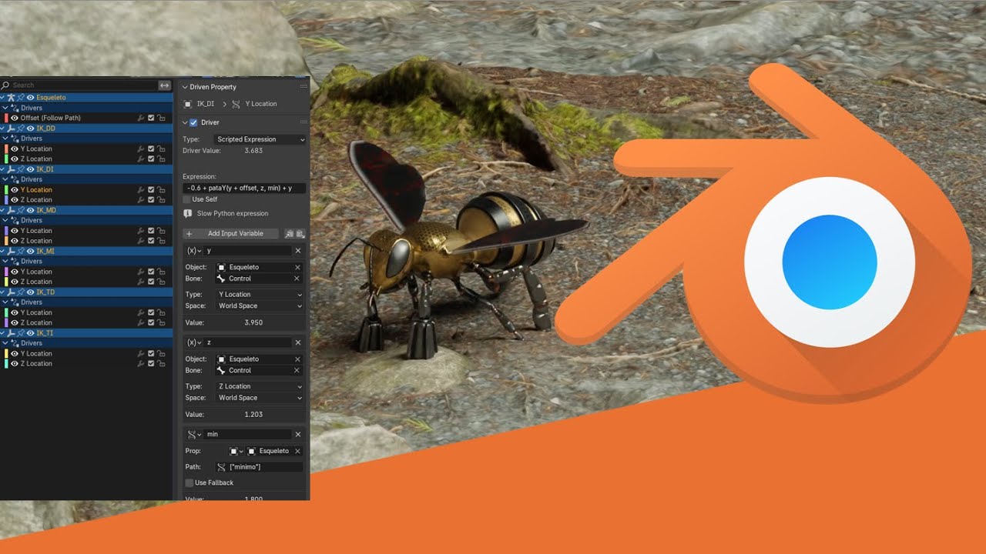This screenshot has width=986, height=554.
Task: Hide the IK_TI channel with eye icon
Action: (x=31, y=333)
